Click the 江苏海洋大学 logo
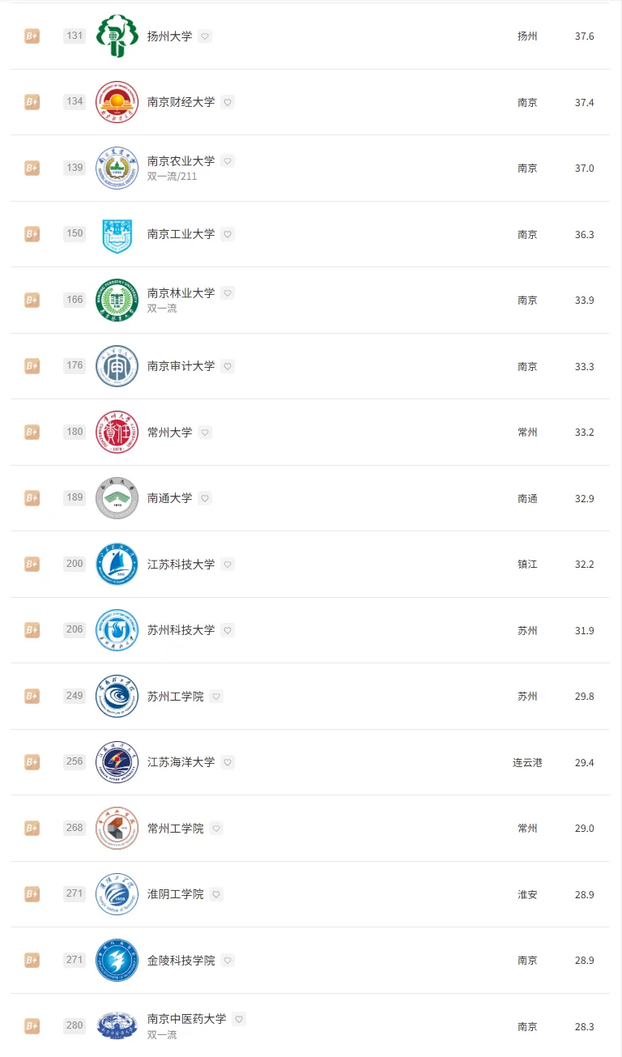This screenshot has height=1057, width=622. [117, 762]
